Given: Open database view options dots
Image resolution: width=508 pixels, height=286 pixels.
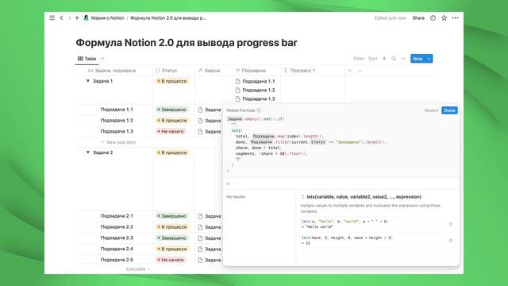Looking at the screenshot, I should [403, 59].
